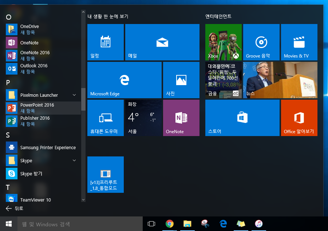Open the 사진 photos tile
This screenshot has width=328, height=231.
pyautogui.click(x=181, y=80)
